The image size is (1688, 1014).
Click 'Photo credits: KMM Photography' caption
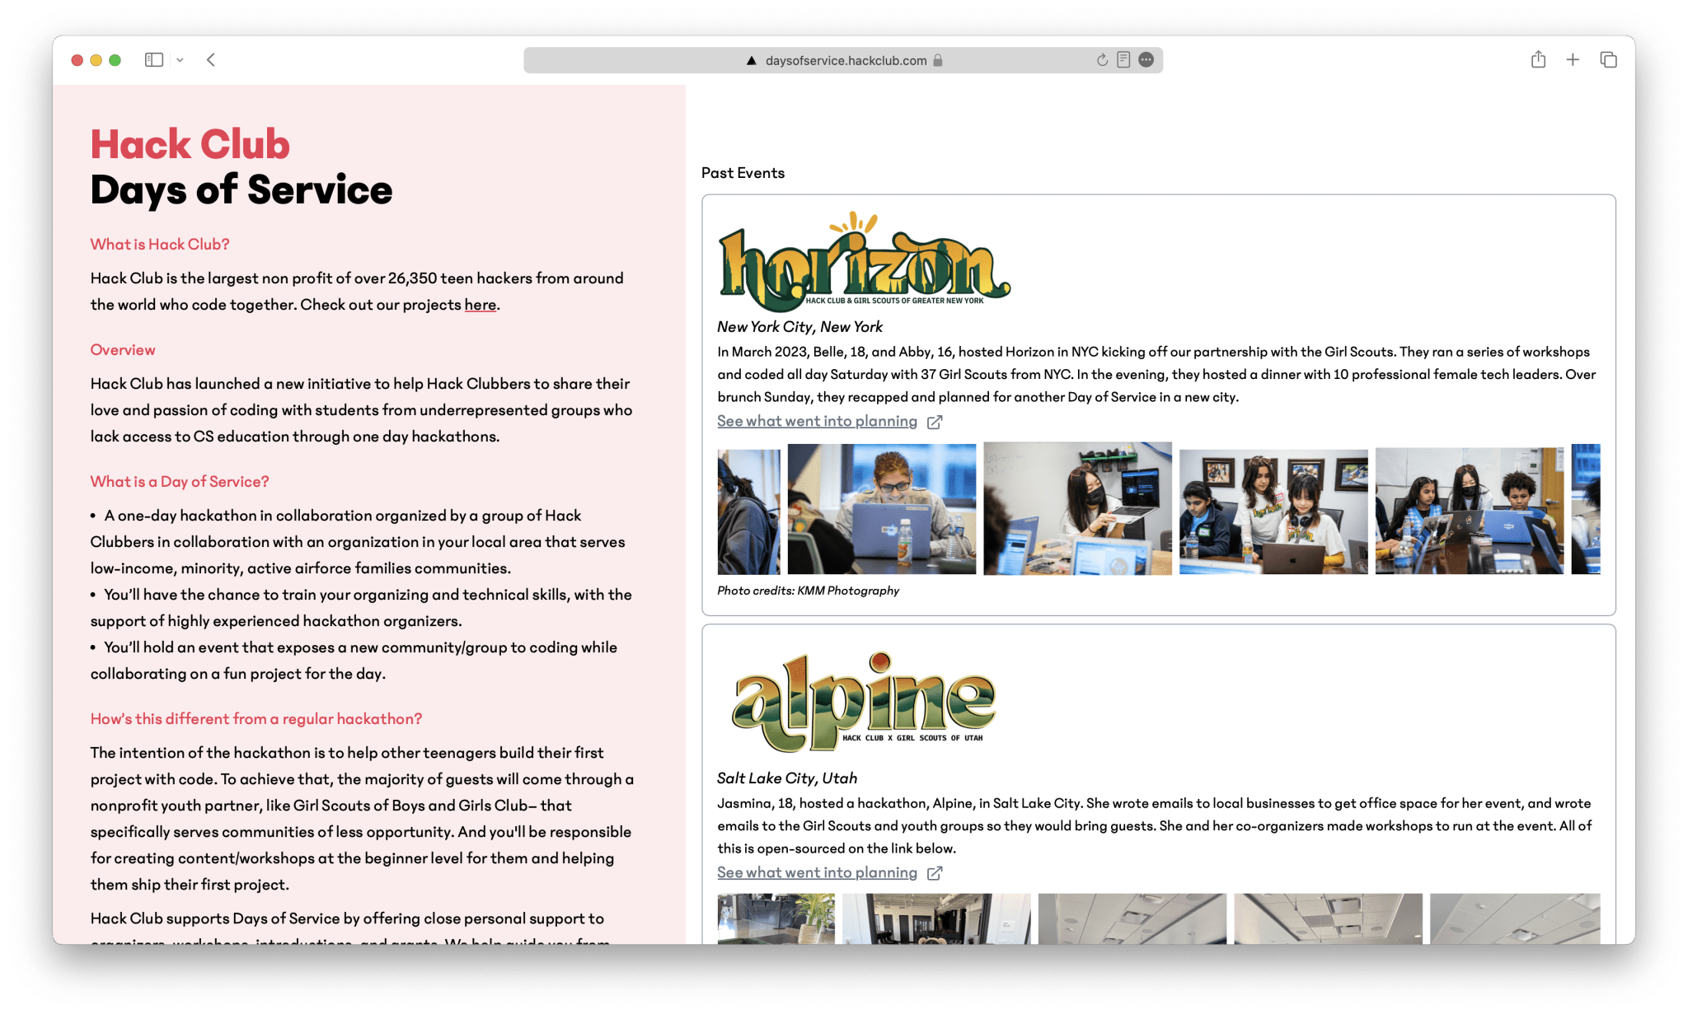pyautogui.click(x=808, y=591)
